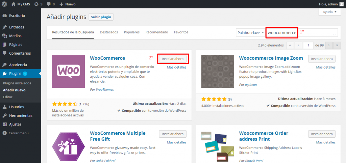Go to previous results page

point(298,45)
